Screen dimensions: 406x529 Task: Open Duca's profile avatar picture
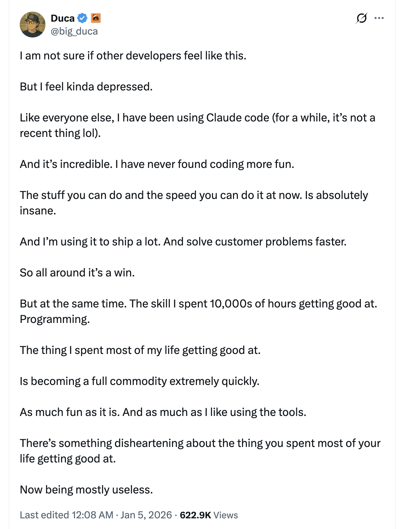coord(33,25)
